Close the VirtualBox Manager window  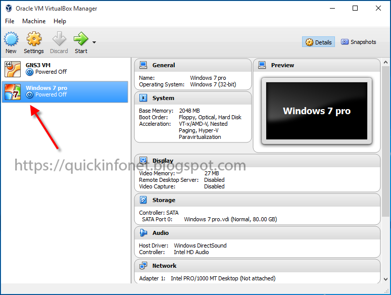[x=378, y=8]
